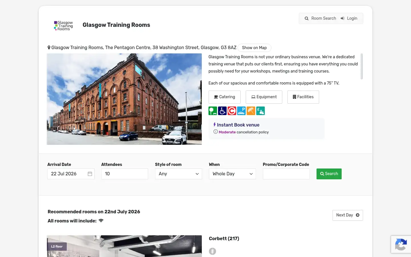Click the map pin icon before the address
This screenshot has height=257, width=411.
click(49, 48)
